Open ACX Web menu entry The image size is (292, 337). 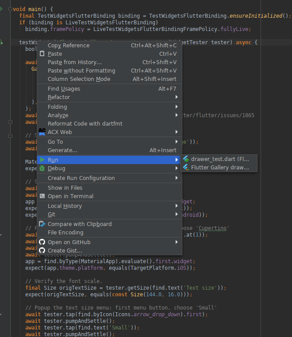coord(109,132)
